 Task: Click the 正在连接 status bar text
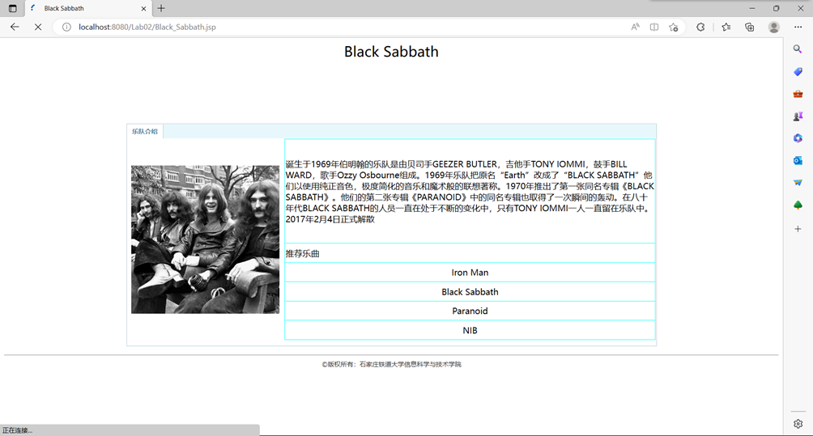pos(17,430)
